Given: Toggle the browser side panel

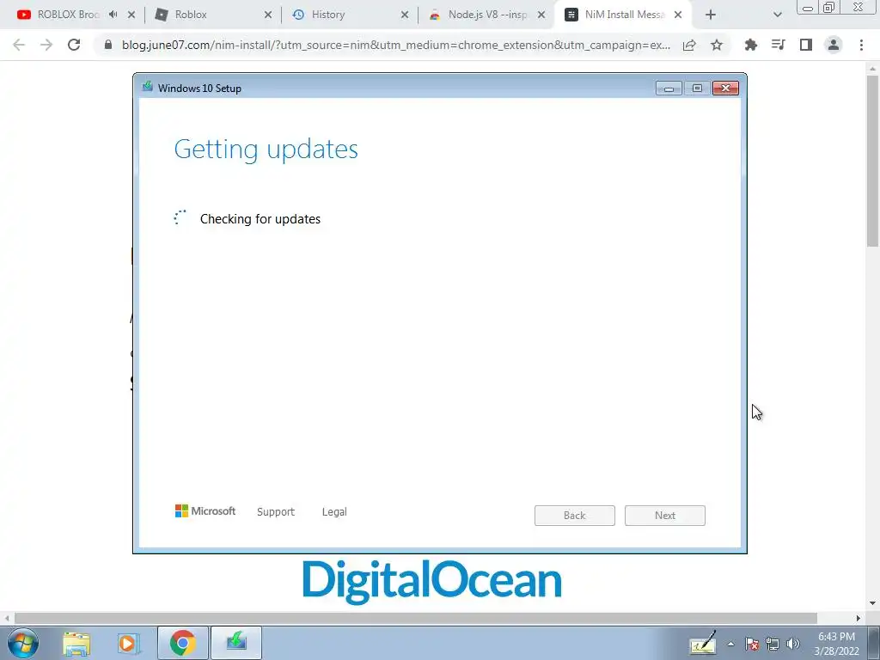Looking at the screenshot, I should (806, 45).
